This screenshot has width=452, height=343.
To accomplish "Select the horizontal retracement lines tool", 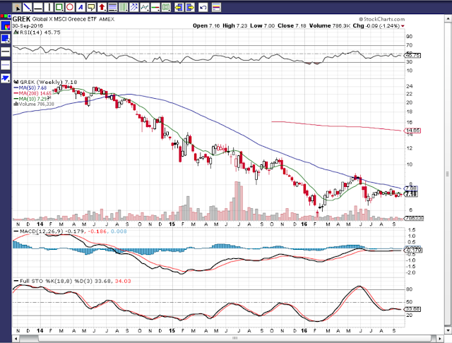I will coord(113,7).
